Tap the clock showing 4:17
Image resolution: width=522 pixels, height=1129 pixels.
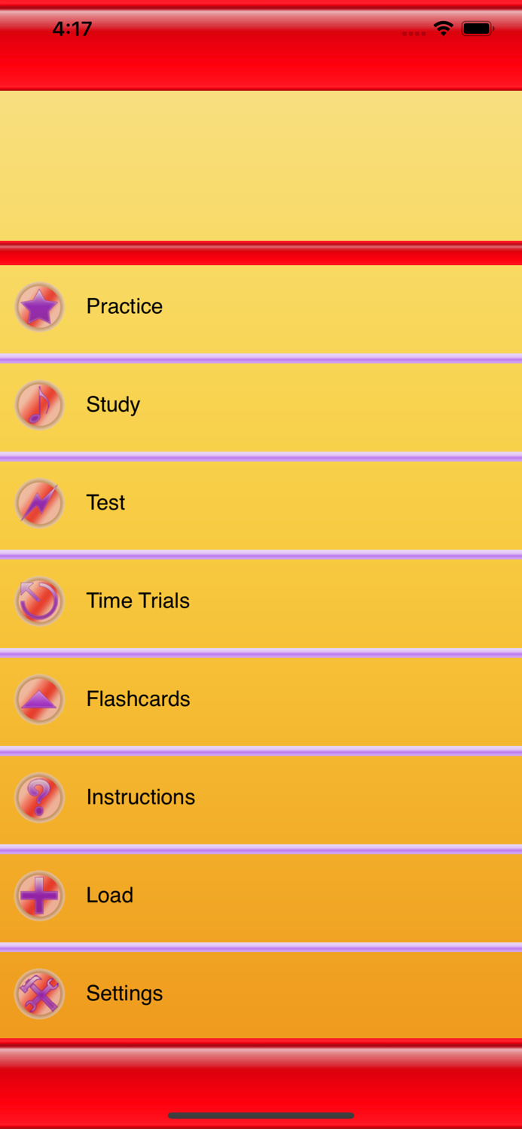pyautogui.click(x=72, y=29)
